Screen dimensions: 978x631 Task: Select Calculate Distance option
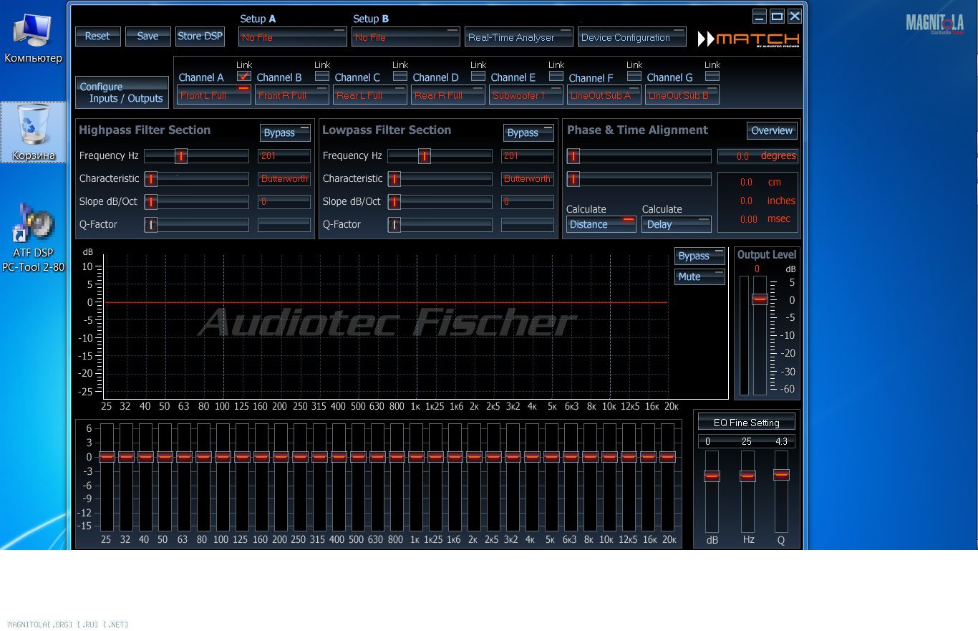pyautogui.click(x=601, y=224)
